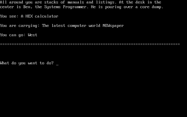This screenshot has width=187, height=117.
Task: Click the 'You see:' label
Action: point(9,16)
